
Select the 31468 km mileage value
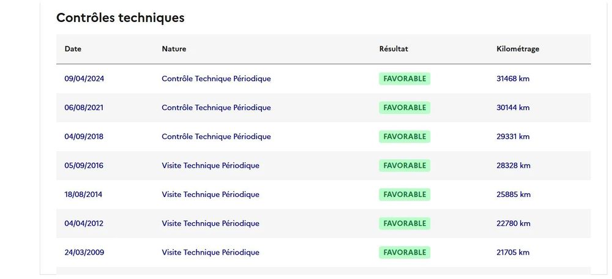(x=513, y=79)
